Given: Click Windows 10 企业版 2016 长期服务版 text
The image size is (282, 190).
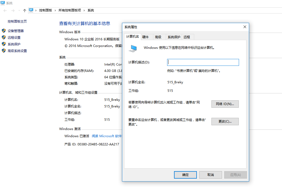Looking at the screenshot, I should point(92,39).
